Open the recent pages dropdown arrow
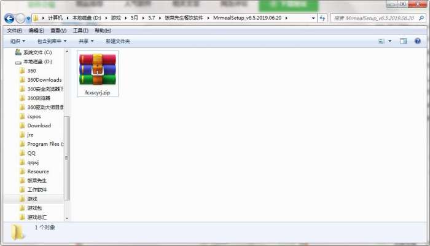The width and height of the screenshot is (430, 246). [x=28, y=18]
